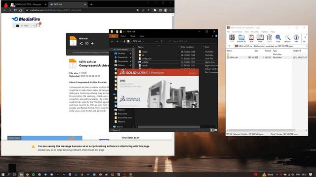The width and height of the screenshot is (316, 177).
Task: Select Downloads in Explorer sidebar
Action: [x=122, y=58]
